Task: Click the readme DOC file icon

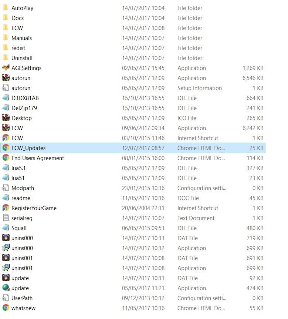Action: [x=6, y=198]
